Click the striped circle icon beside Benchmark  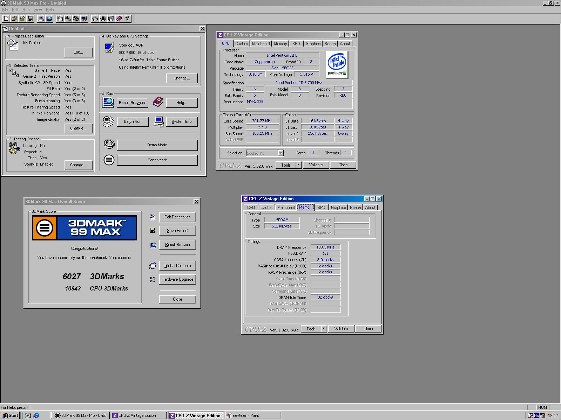tap(109, 160)
